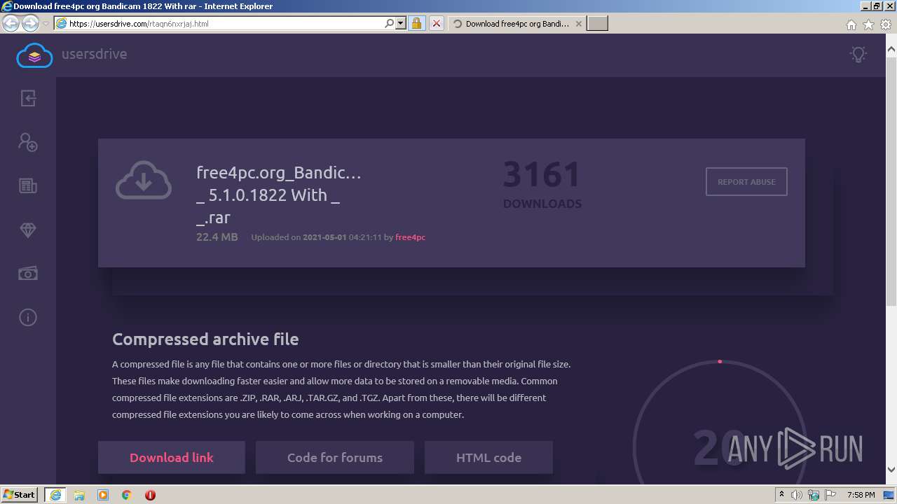
Task: Click the browser back button
Action: [x=11, y=23]
